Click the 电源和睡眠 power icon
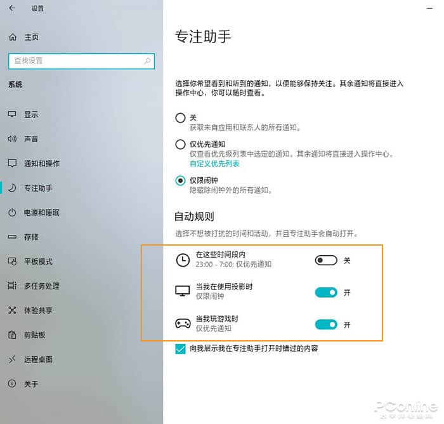Image resolution: width=444 pixels, height=424 pixels. tap(12, 212)
